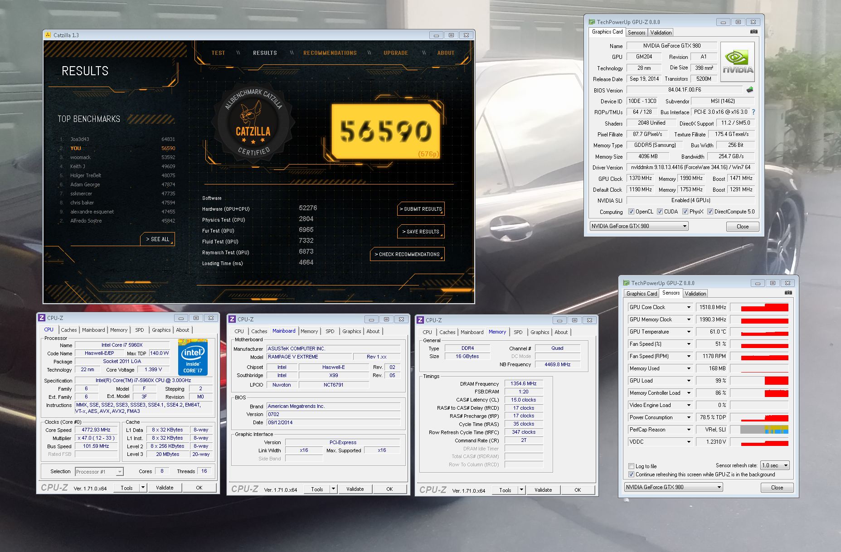841x552 pixels.
Task: Enable the Log to file checkbox
Action: pos(631,466)
